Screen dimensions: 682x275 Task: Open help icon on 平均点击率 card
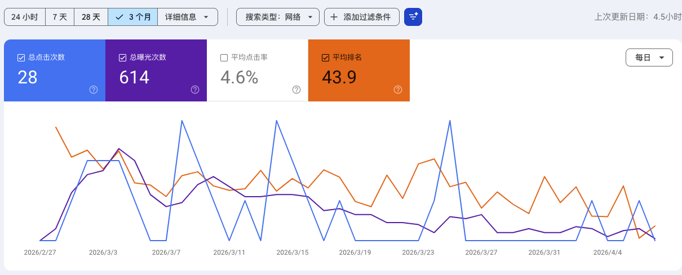[296, 90]
